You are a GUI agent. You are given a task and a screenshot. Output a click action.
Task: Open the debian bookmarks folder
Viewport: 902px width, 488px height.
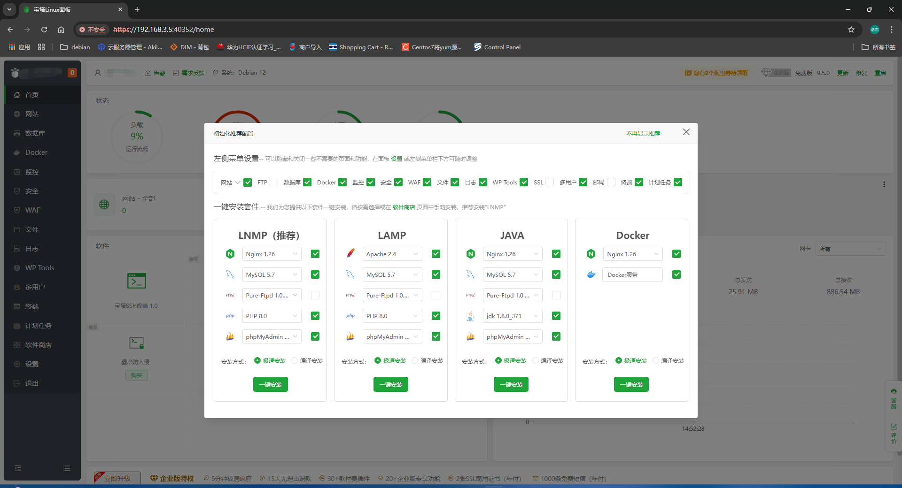coord(75,47)
